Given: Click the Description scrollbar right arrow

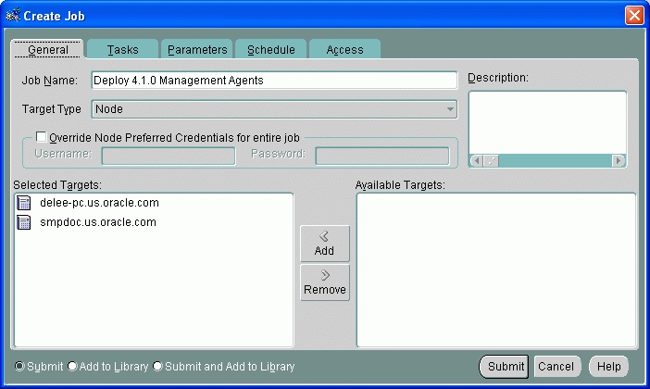Looking at the screenshot, I should 619,160.
